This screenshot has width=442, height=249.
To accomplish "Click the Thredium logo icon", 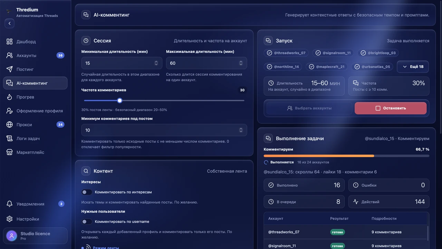I will pos(9,11).
